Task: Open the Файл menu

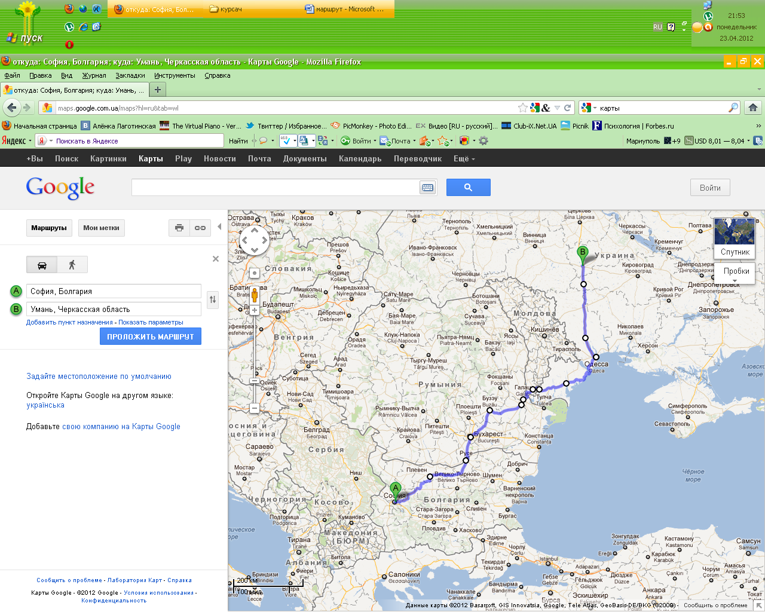Action: pos(12,75)
